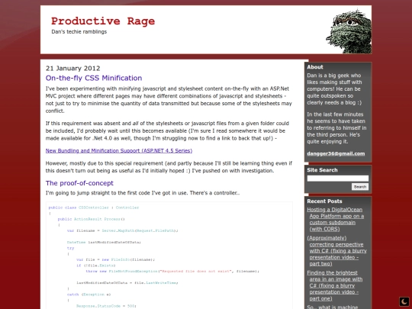Click code line var filename = Server.MapPath

click(x=122, y=230)
